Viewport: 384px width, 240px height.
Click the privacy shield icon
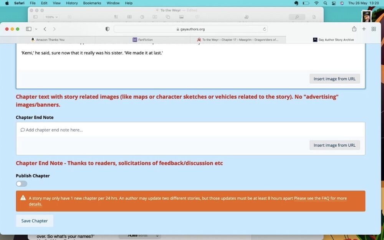(x=107, y=29)
